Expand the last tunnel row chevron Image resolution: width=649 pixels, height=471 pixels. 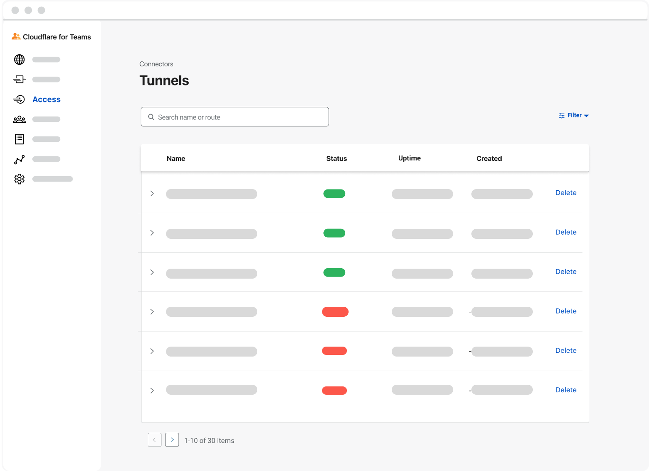pyautogui.click(x=152, y=391)
